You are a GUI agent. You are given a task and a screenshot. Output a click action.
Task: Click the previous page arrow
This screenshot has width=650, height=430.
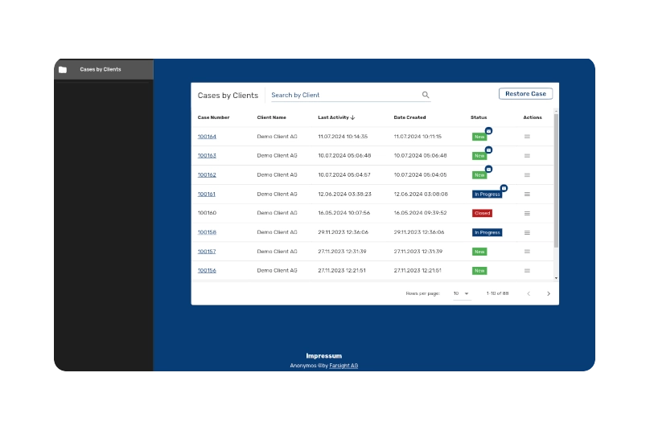tap(529, 293)
